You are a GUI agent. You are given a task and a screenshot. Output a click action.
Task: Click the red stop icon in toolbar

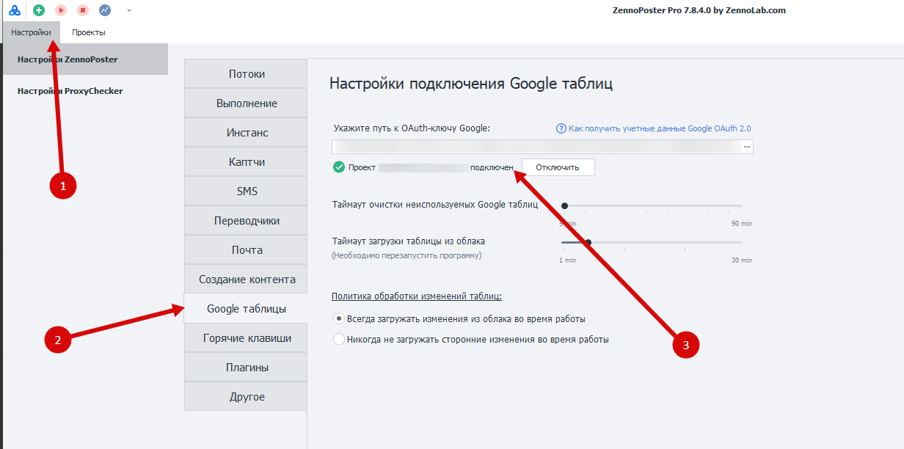tap(83, 10)
